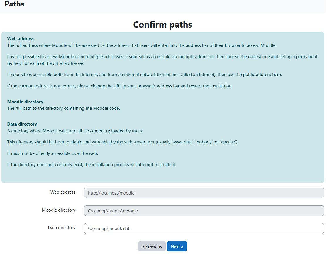Click the Data directory field label
The height and width of the screenshot is (255, 327).
(62, 228)
